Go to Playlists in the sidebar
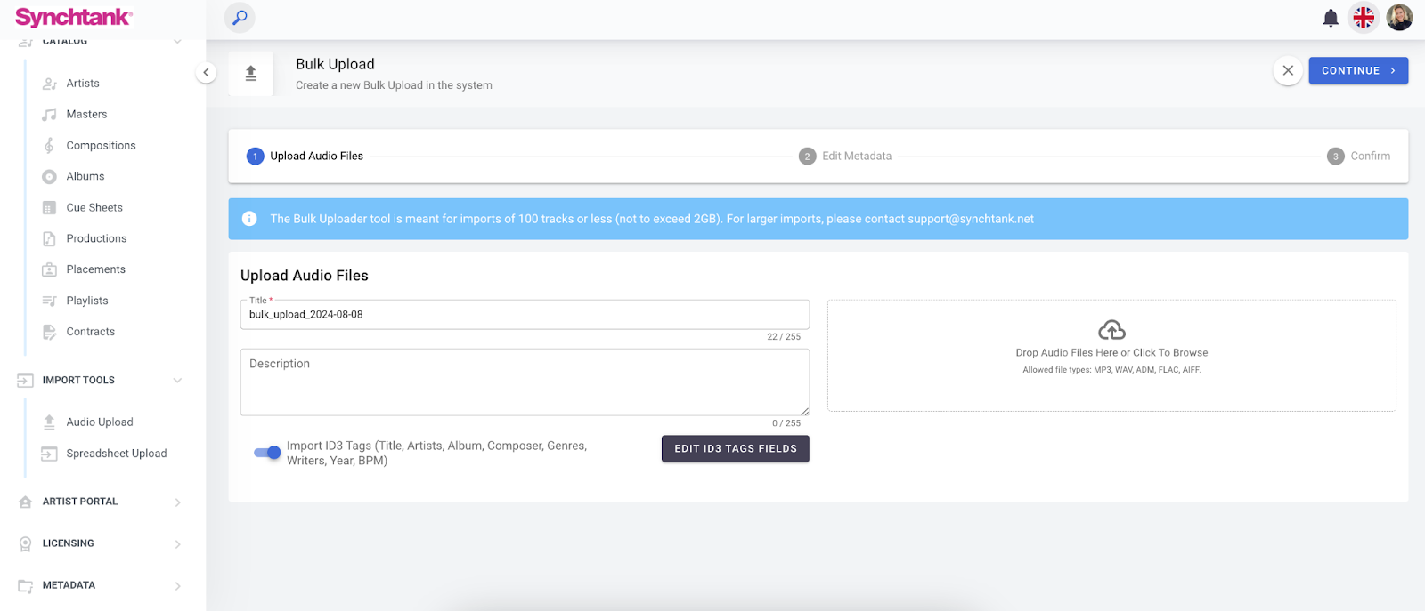The image size is (1425, 611). coord(87,301)
